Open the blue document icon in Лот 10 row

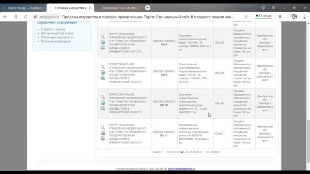pyautogui.click(x=103, y=102)
